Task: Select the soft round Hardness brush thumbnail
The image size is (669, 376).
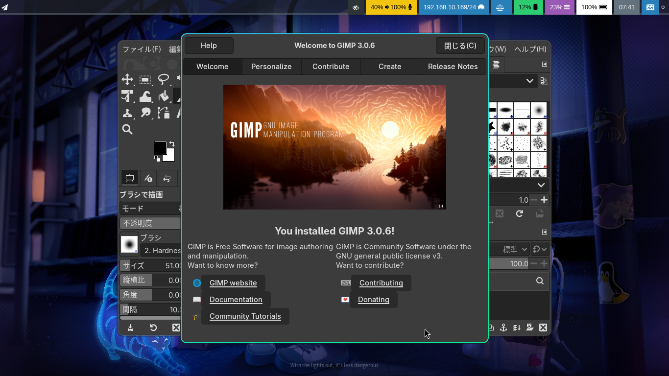Action: (129, 244)
